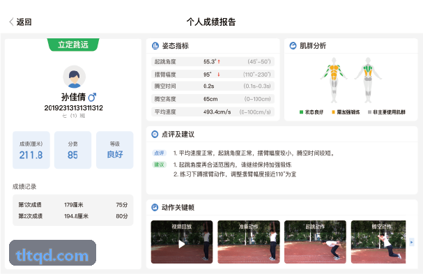
Task: Click the 建议 tag label
Action: point(159,165)
